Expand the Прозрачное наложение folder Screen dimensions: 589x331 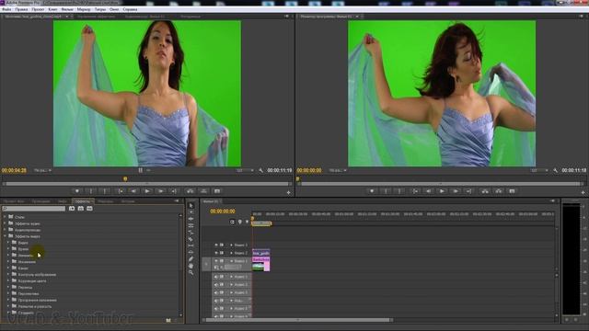click(x=8, y=300)
